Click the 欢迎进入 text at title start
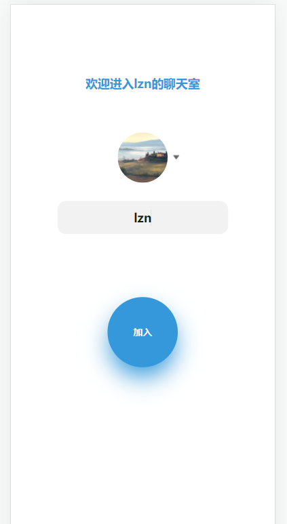Screen dimensions: 287x524 (110, 84)
